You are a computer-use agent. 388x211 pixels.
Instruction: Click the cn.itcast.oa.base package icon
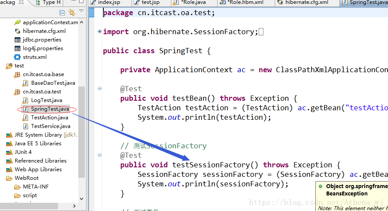click(17, 74)
